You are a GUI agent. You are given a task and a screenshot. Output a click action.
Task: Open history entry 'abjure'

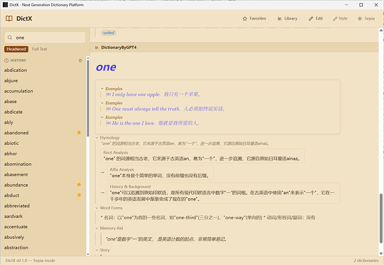pos(11,81)
